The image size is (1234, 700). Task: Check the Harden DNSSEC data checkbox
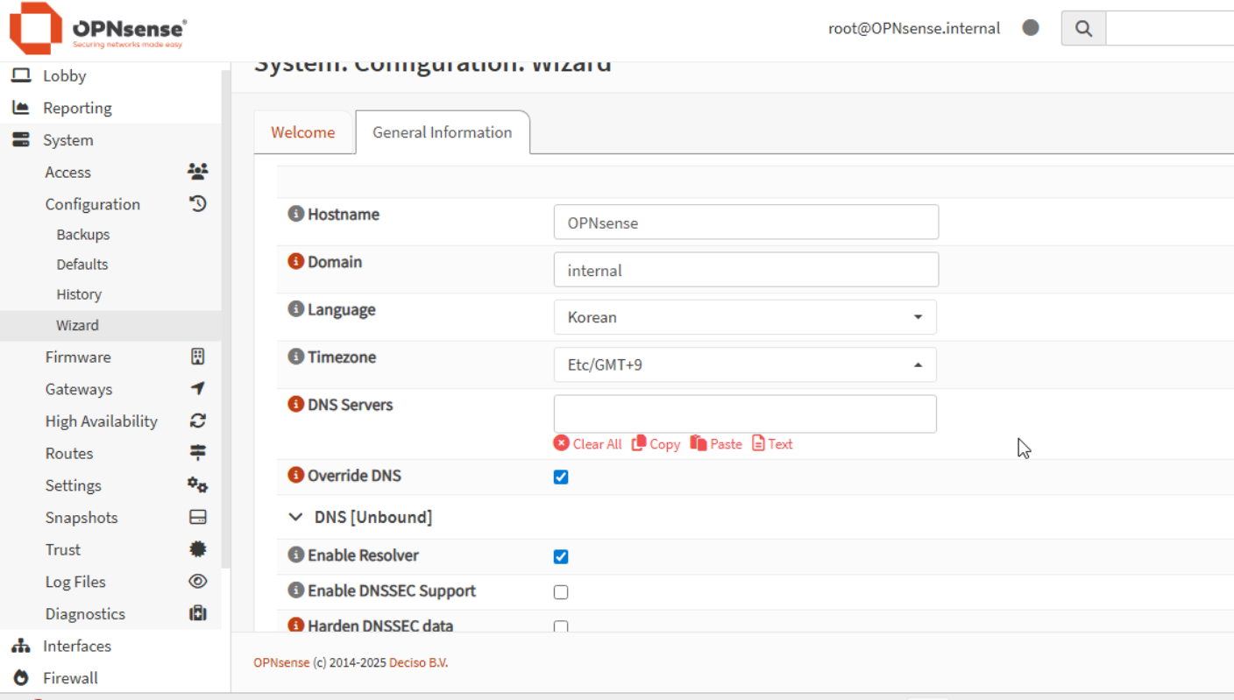coord(561,626)
